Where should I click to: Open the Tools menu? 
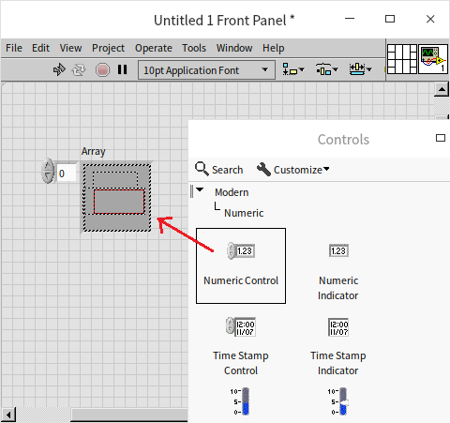(x=194, y=48)
